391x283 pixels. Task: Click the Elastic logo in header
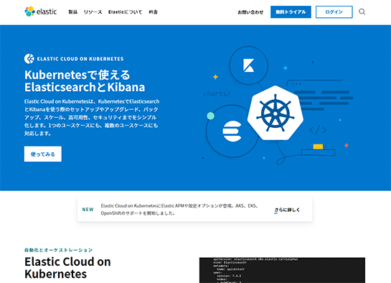click(41, 11)
